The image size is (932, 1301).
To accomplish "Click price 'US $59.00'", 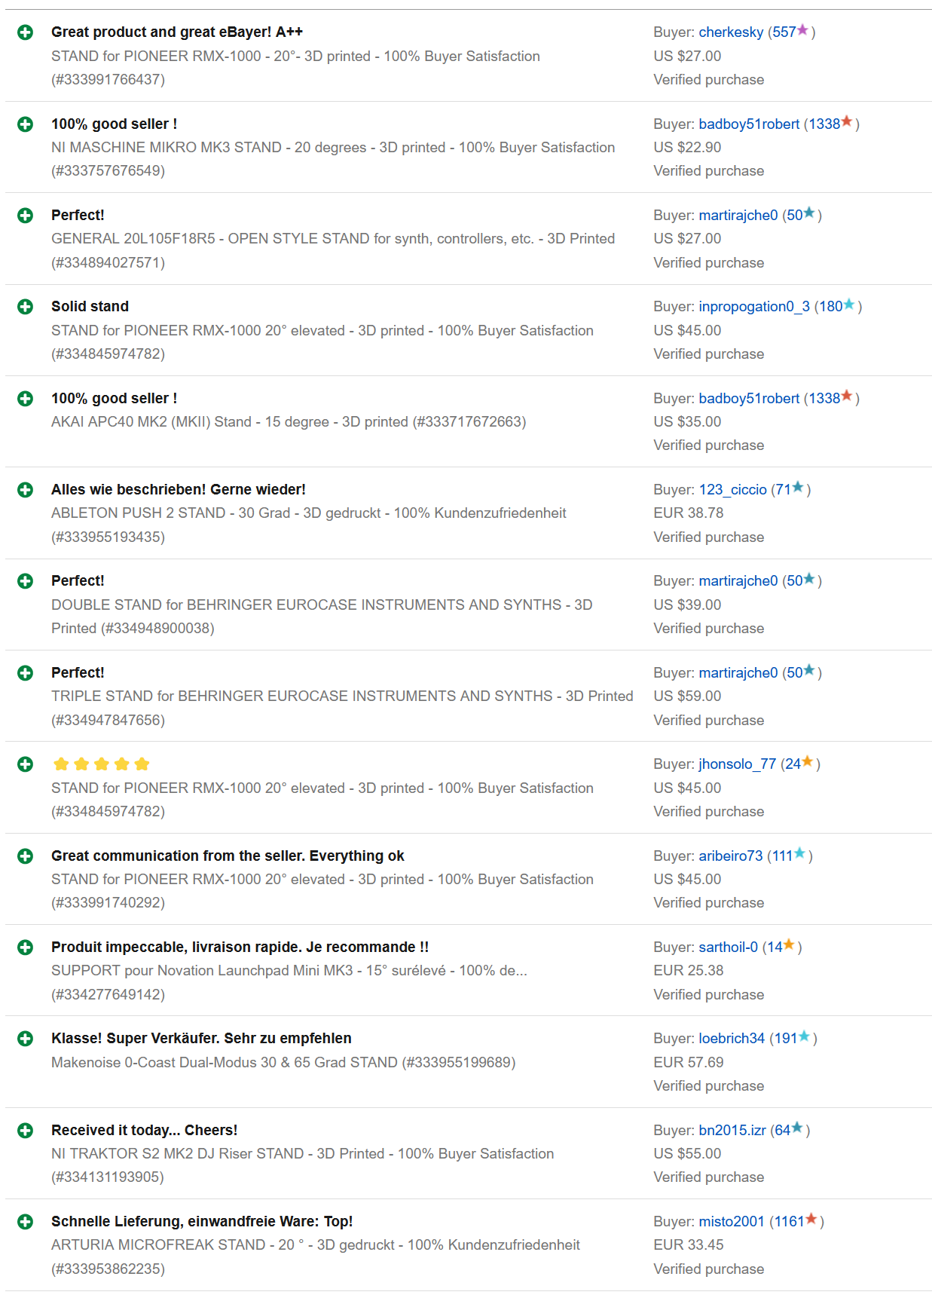I will tap(688, 696).
